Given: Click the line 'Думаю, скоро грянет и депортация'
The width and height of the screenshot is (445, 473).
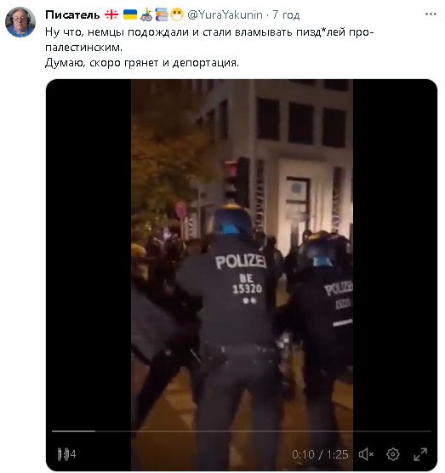Looking at the screenshot, I should tap(142, 63).
